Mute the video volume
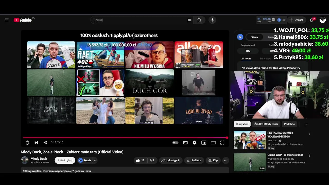Viewport: 329px width, 185px height. click(x=45, y=143)
